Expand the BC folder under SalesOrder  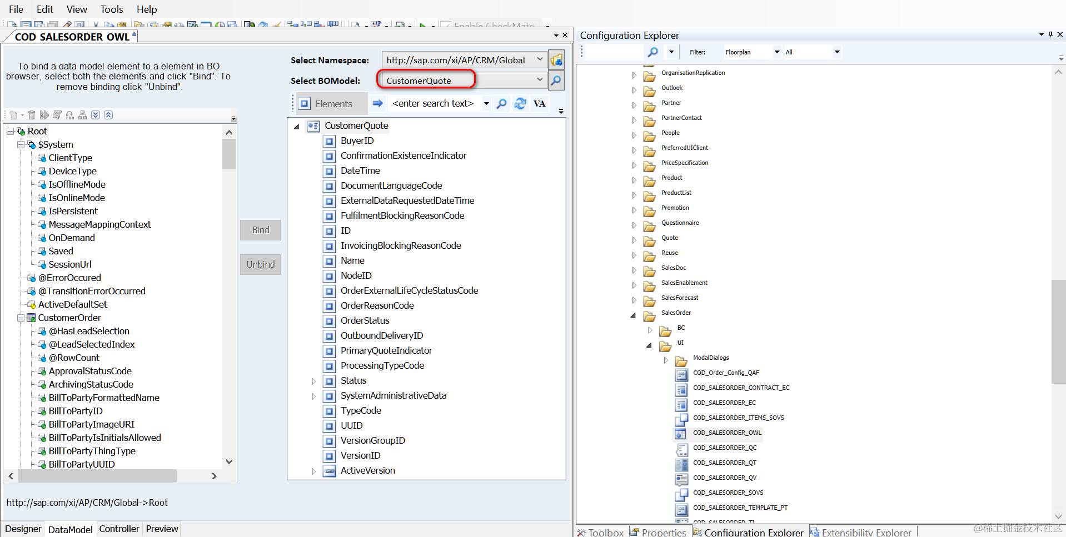650,330
